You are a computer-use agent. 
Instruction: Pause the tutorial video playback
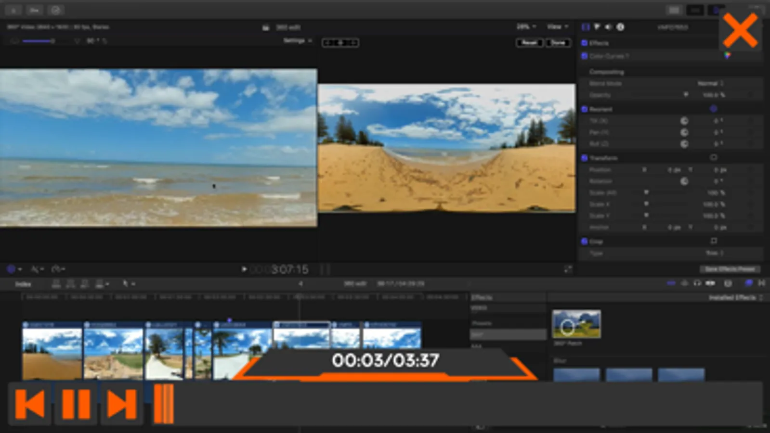click(x=76, y=404)
